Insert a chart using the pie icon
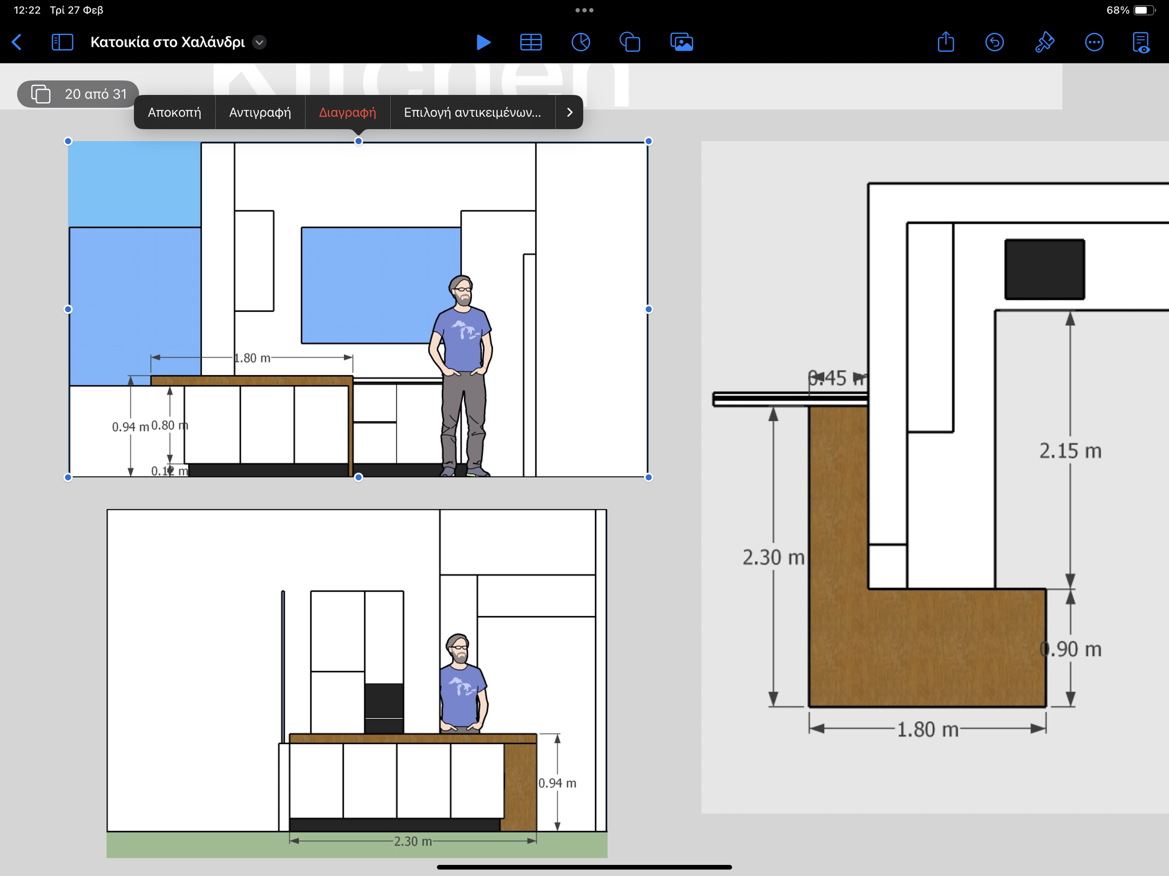The width and height of the screenshot is (1169, 876). (580, 42)
